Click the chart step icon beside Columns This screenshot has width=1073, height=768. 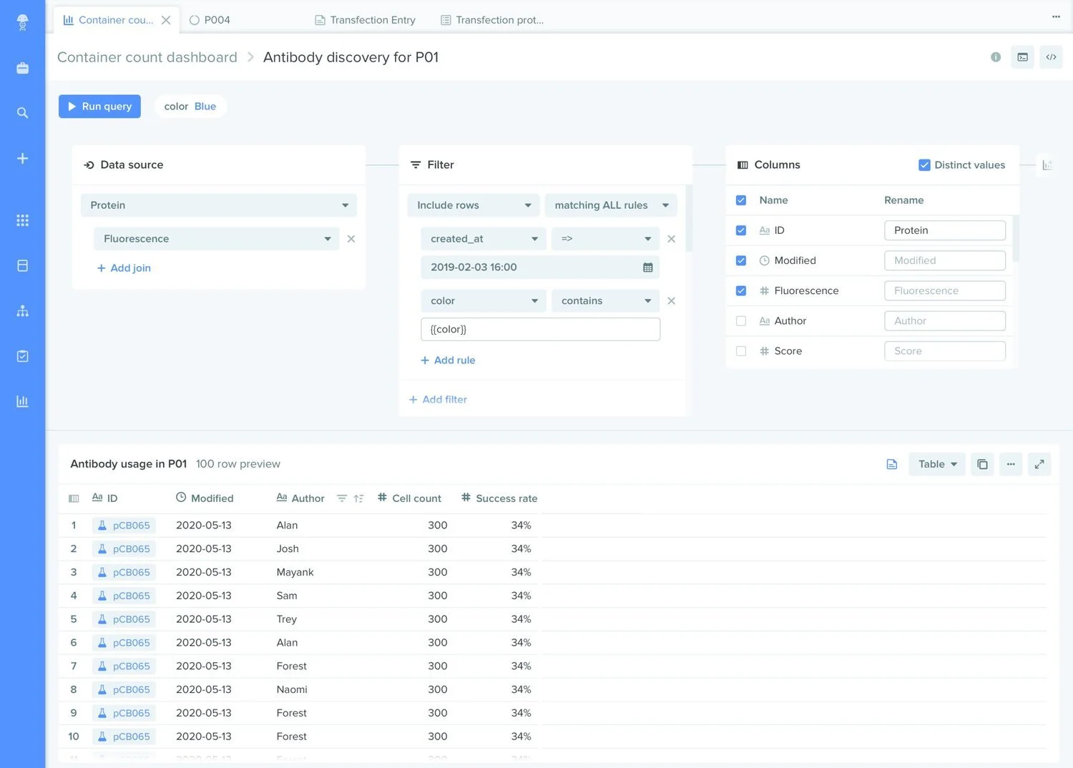click(x=1047, y=165)
